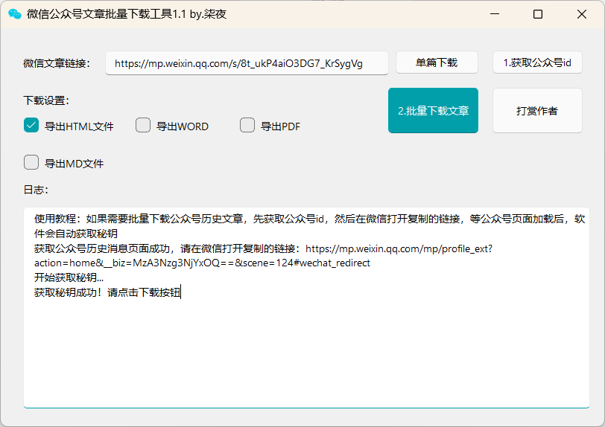Enable the 导出WORD checkbox
The width and height of the screenshot is (605, 427).
tap(143, 125)
